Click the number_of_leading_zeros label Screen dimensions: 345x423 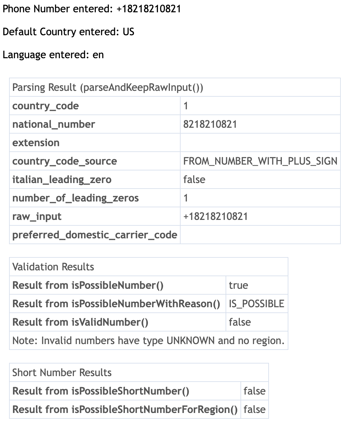click(x=75, y=198)
